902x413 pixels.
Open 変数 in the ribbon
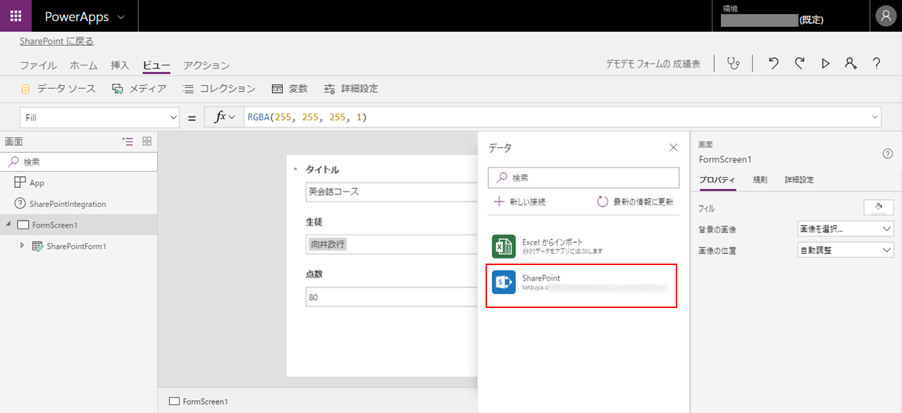tap(290, 89)
